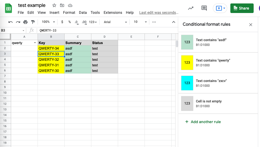
Task: Click the green swatch of asdf rule
Action: (x=187, y=42)
